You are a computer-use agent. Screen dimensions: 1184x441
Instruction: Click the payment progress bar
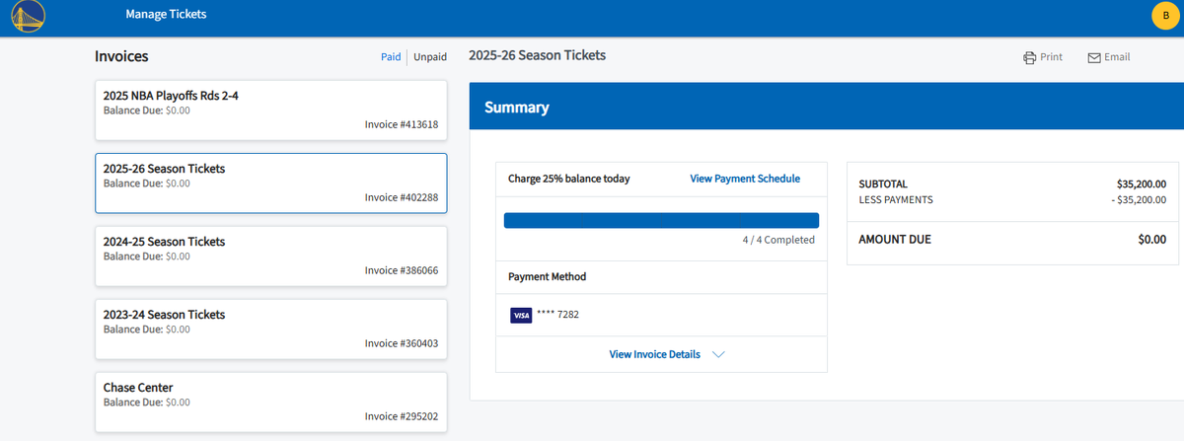click(661, 220)
